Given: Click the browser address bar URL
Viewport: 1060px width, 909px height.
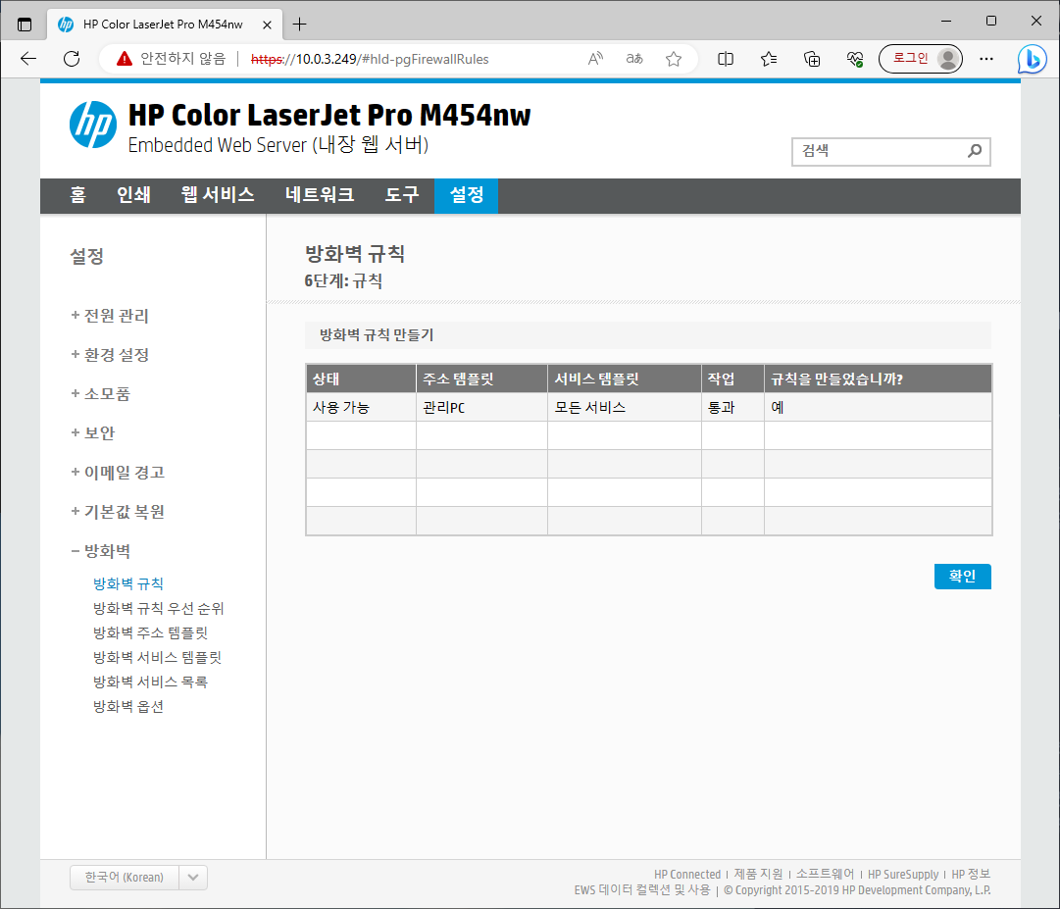Looking at the screenshot, I should 370,59.
